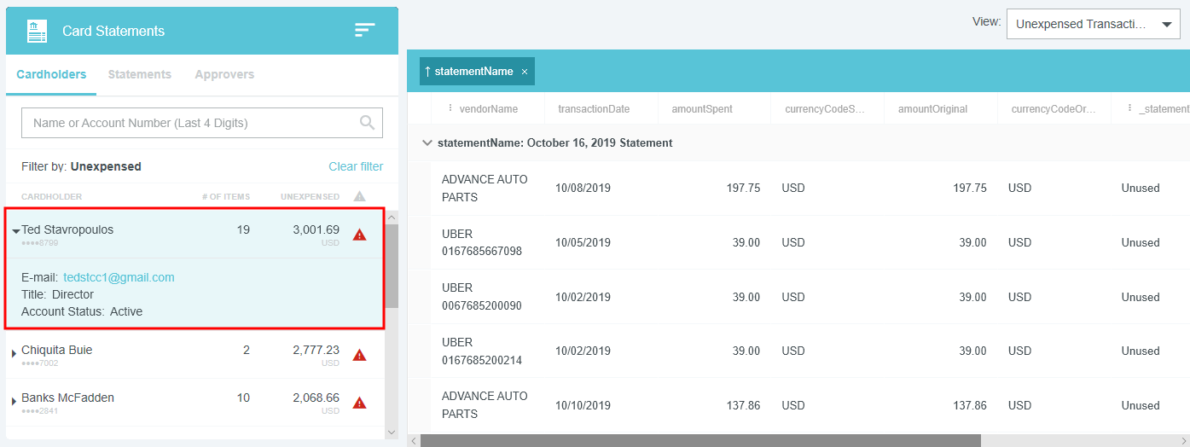Focus the Name or Account Number search field
Viewport: 1190px width, 447px height.
click(188, 123)
